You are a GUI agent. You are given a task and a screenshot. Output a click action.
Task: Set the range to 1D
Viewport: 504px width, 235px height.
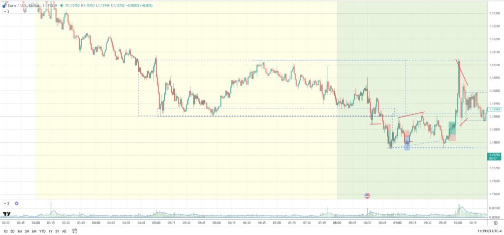pos(5,231)
